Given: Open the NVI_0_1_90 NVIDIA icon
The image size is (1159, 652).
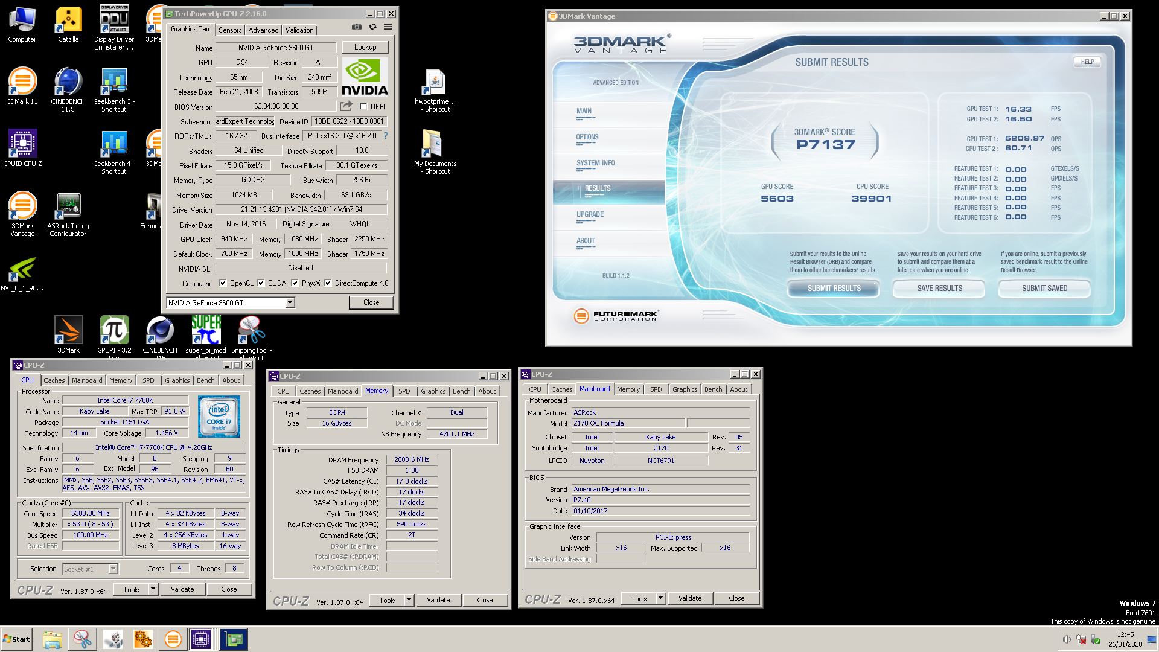Looking at the screenshot, I should click(x=22, y=275).
